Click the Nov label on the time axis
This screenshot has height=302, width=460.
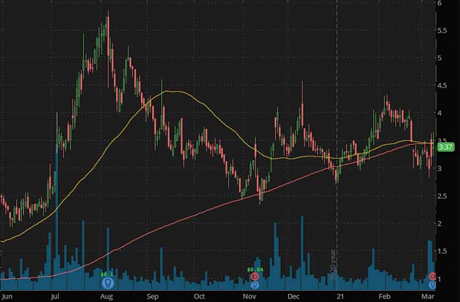[x=249, y=297]
